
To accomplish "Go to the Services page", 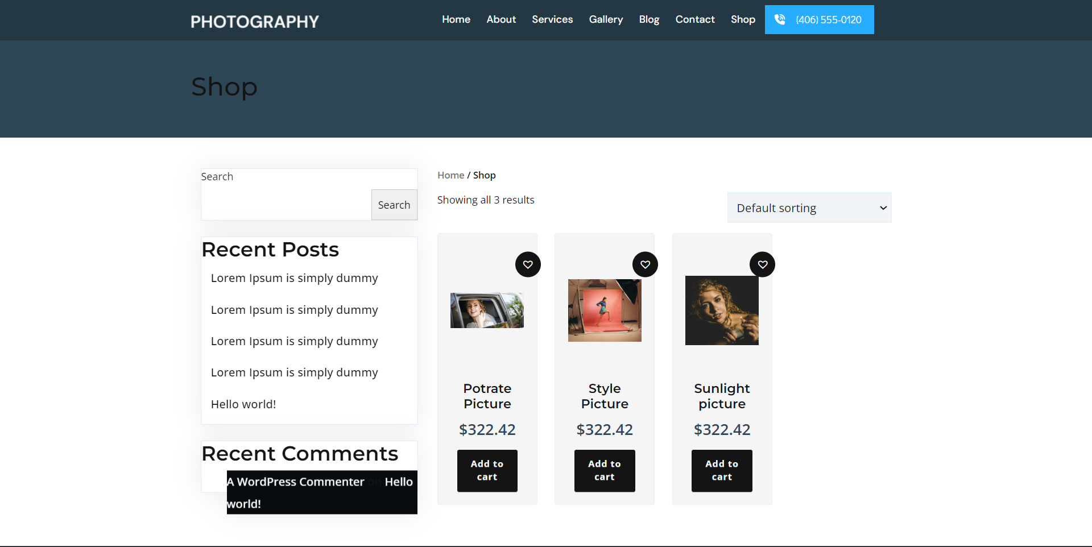I will click(552, 19).
